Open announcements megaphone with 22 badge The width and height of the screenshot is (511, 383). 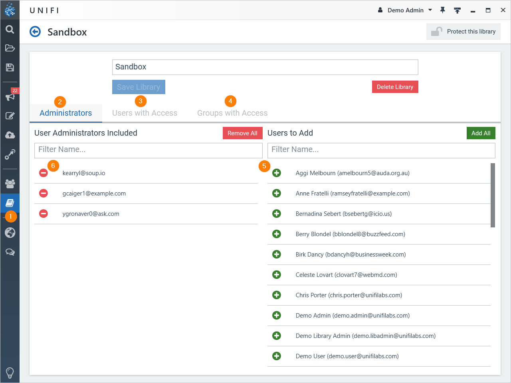(10, 97)
